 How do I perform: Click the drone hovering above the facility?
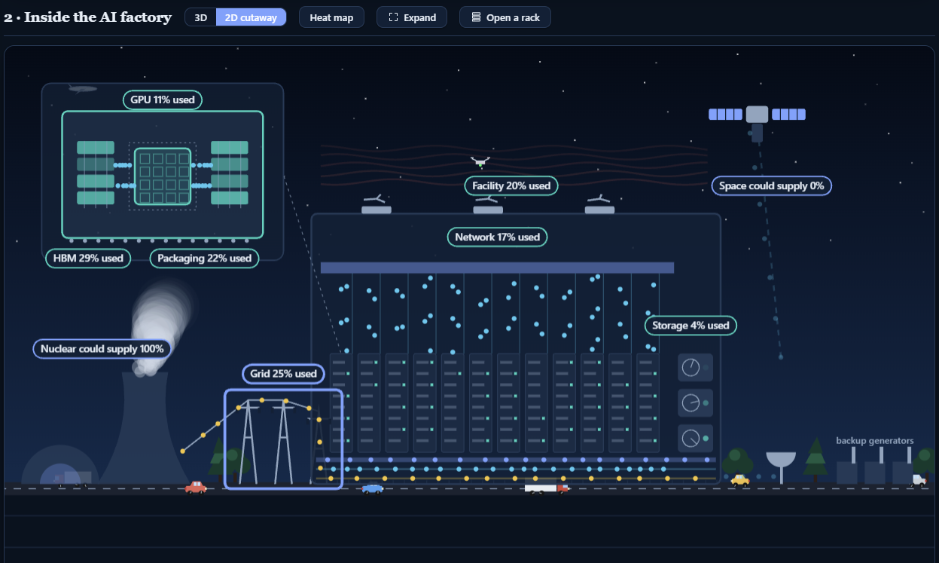click(480, 161)
